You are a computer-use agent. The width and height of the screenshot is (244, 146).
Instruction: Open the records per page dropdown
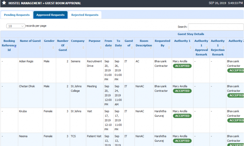coord(16,26)
